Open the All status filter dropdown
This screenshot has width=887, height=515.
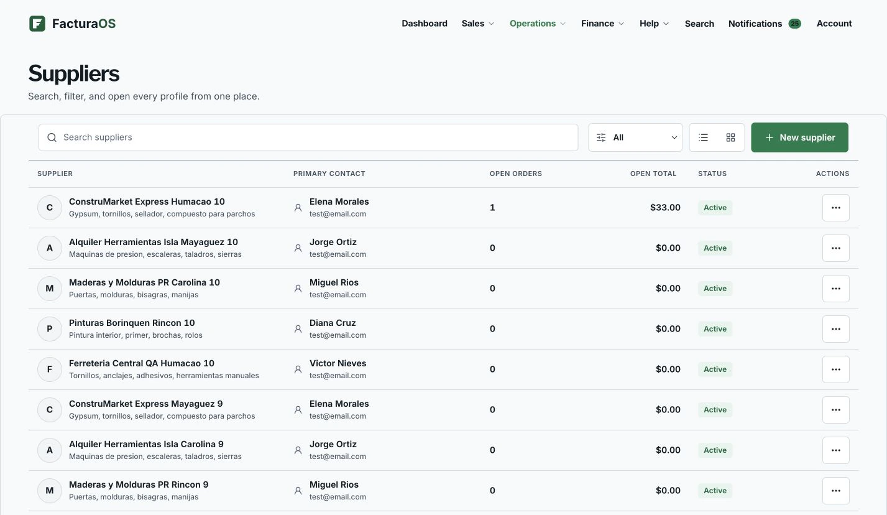point(635,137)
